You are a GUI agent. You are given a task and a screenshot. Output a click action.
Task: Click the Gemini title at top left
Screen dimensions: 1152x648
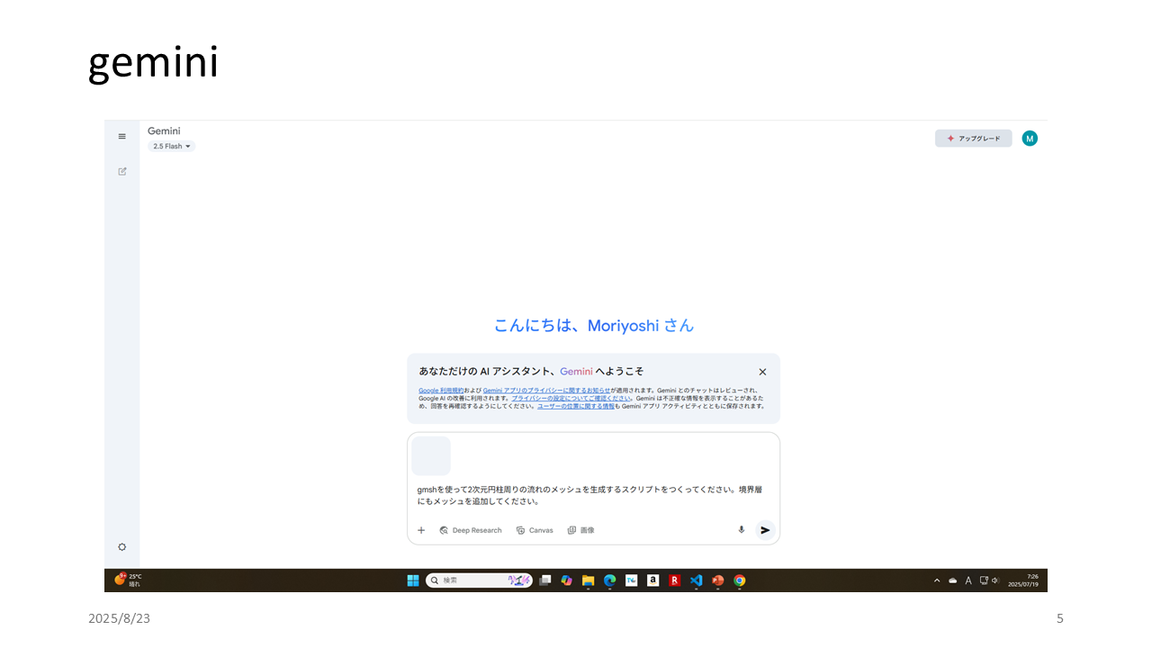point(164,131)
